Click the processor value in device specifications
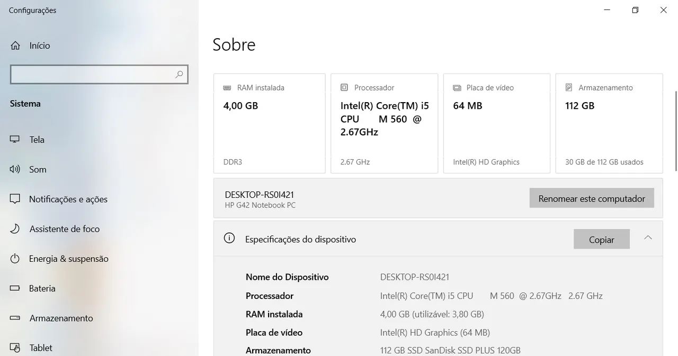Image resolution: width=678 pixels, height=356 pixels. 492,296
